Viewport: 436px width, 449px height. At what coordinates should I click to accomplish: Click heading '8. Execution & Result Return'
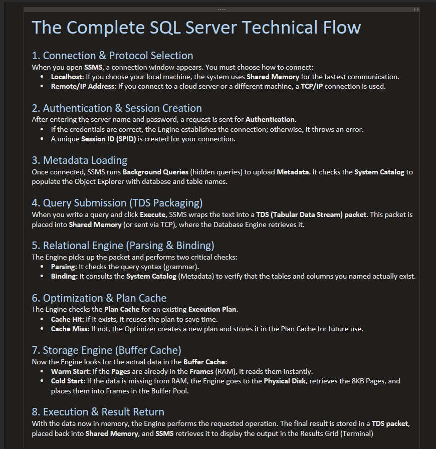pyautogui.click(x=98, y=412)
